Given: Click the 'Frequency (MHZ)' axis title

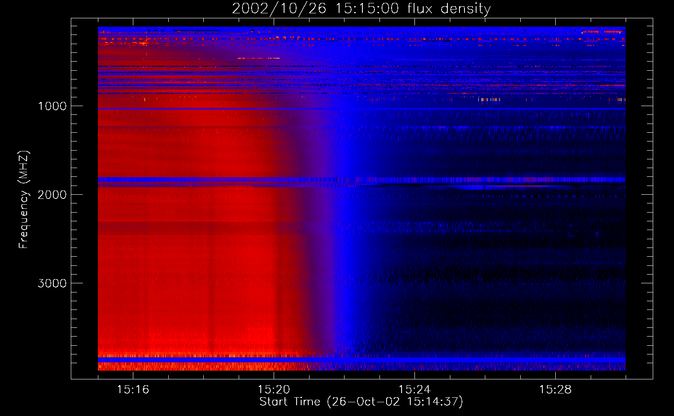Looking at the screenshot, I should click(24, 200).
